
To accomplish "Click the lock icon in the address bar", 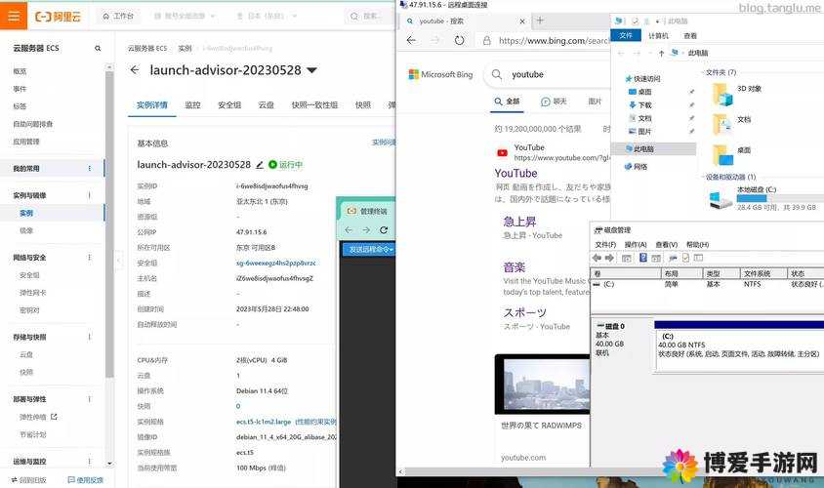I will tap(486, 40).
